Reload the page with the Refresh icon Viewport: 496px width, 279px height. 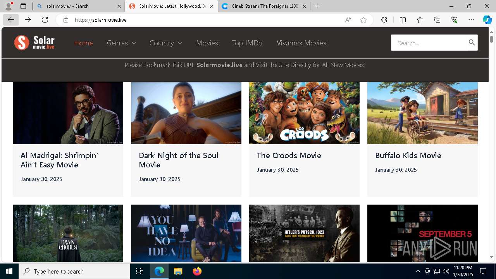click(x=45, y=20)
